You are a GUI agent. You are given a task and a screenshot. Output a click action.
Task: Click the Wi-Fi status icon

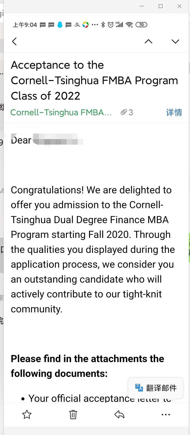point(129,25)
